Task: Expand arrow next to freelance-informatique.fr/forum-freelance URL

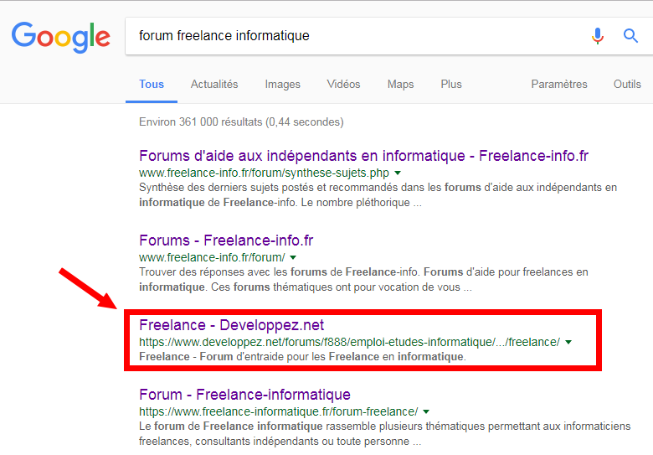Action: click(426, 411)
